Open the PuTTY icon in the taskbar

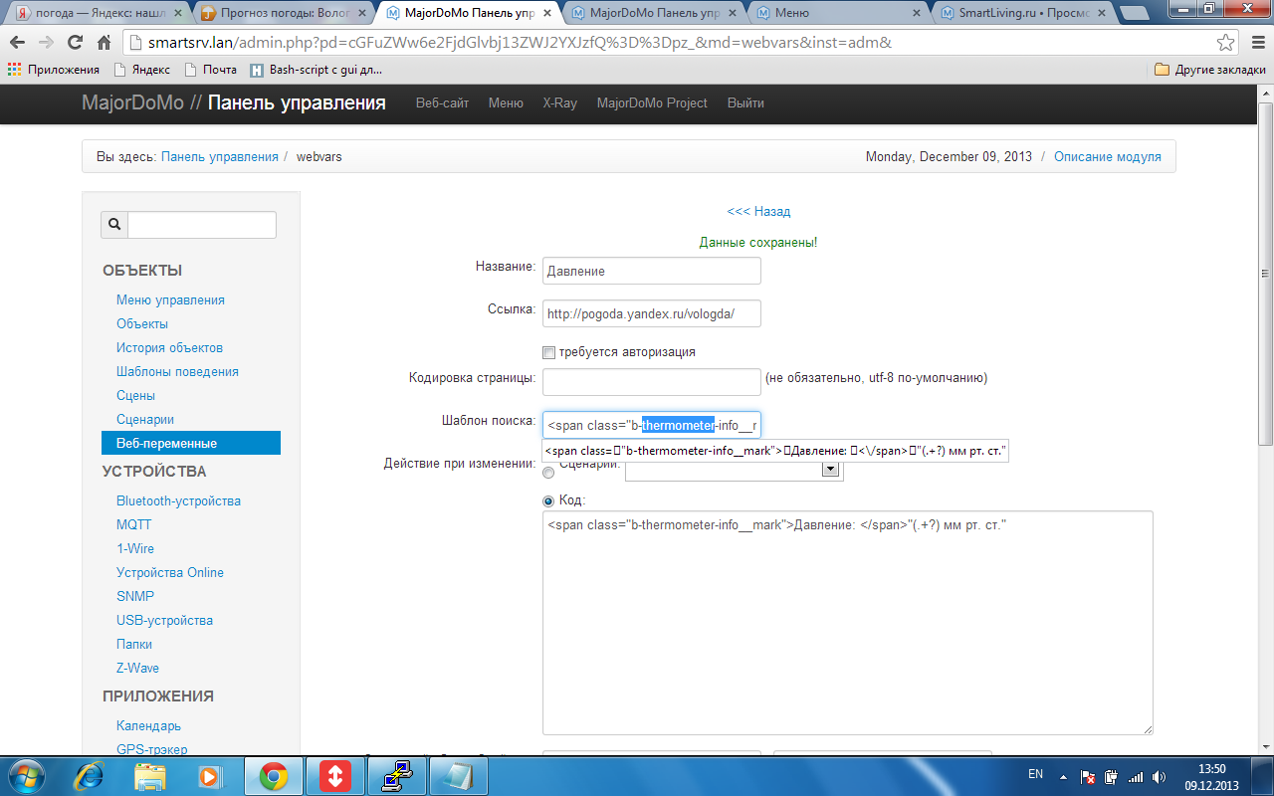(397, 776)
